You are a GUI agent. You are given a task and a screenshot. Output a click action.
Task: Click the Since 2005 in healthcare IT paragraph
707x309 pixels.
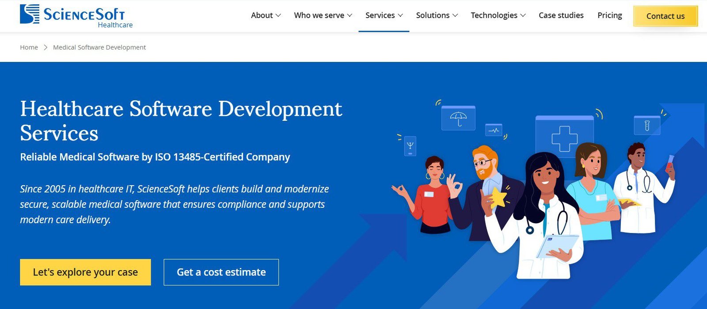(x=175, y=204)
